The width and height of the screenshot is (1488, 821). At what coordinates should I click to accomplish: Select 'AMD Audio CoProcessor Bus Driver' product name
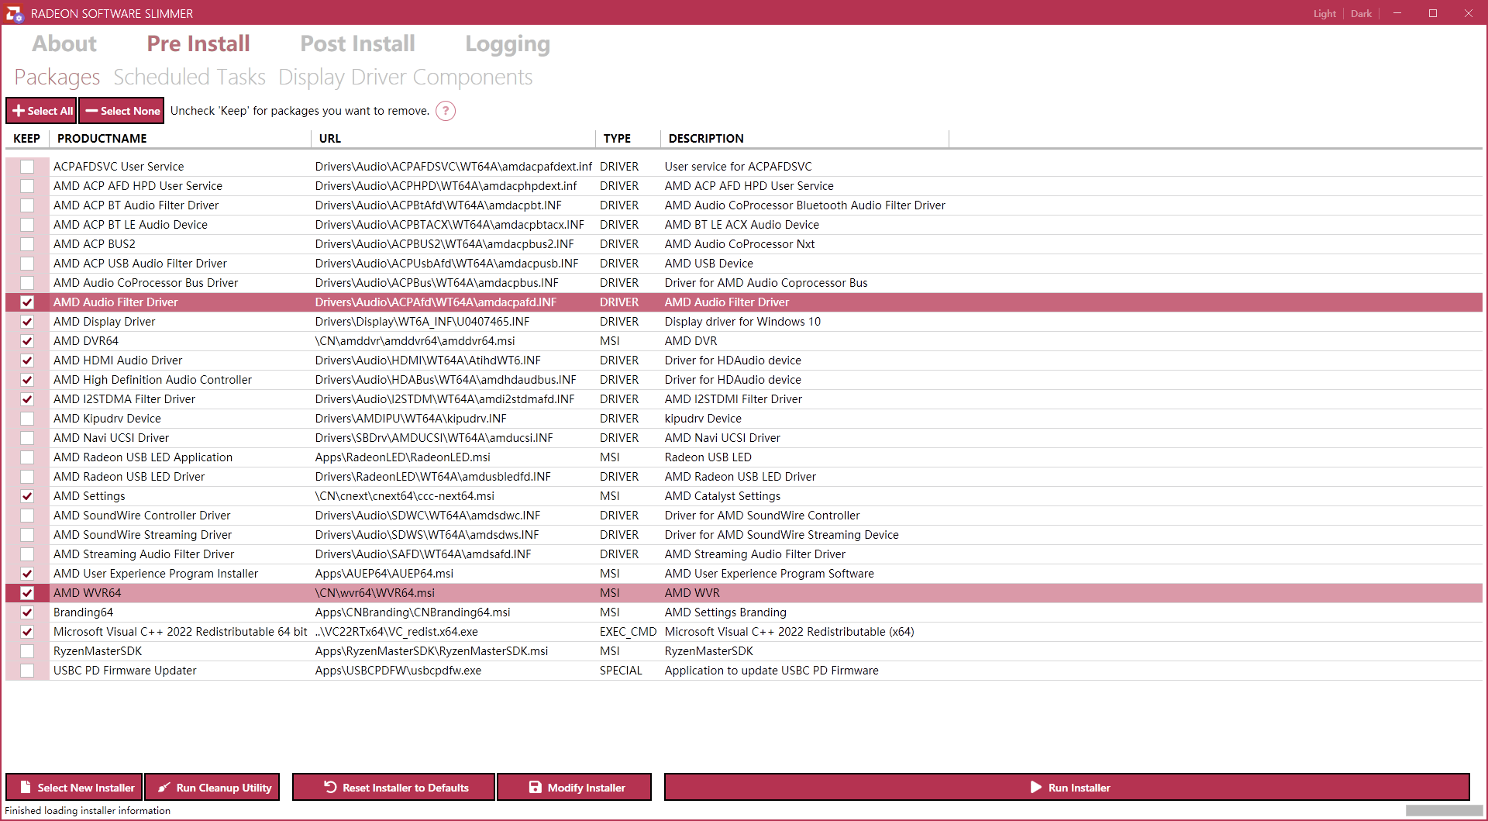coord(146,283)
